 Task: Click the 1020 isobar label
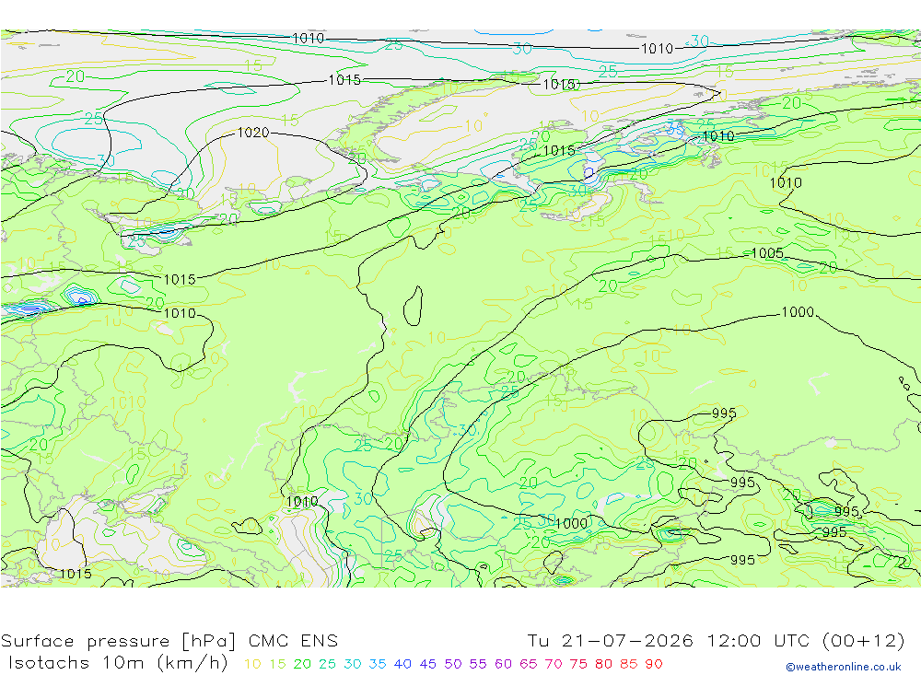[253, 133]
